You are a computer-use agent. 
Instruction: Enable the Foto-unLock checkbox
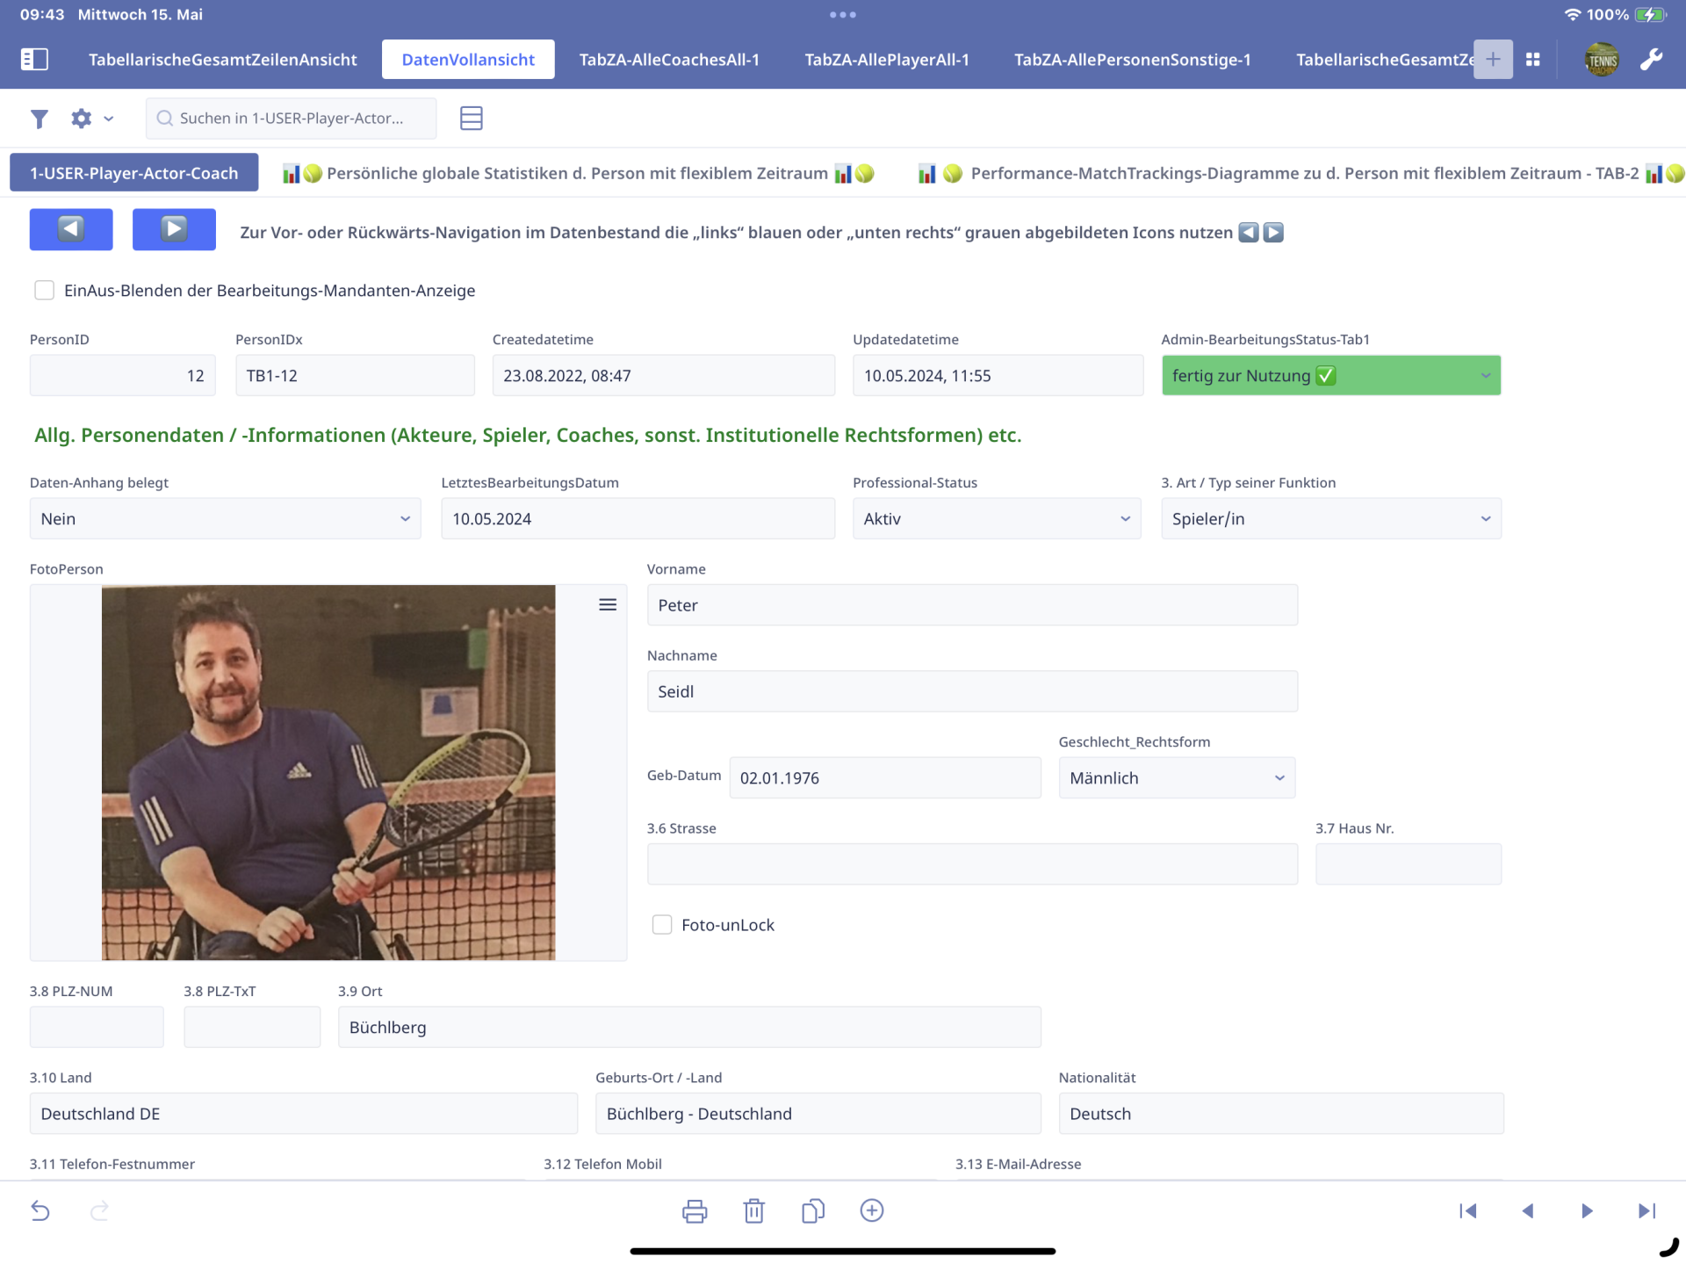(662, 924)
